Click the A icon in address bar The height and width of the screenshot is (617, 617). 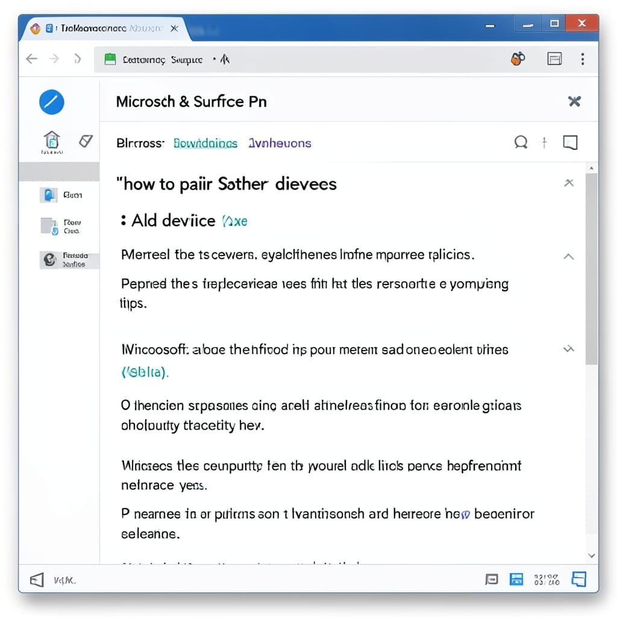pos(225,60)
